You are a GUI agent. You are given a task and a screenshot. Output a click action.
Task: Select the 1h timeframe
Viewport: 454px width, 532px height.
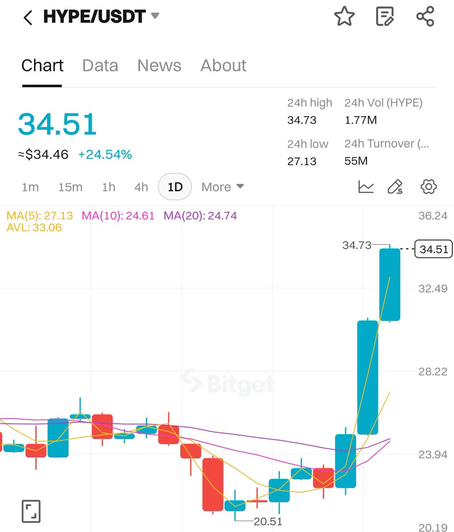pos(108,187)
